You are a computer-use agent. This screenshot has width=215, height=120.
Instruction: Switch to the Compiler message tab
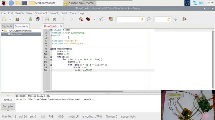8,106
